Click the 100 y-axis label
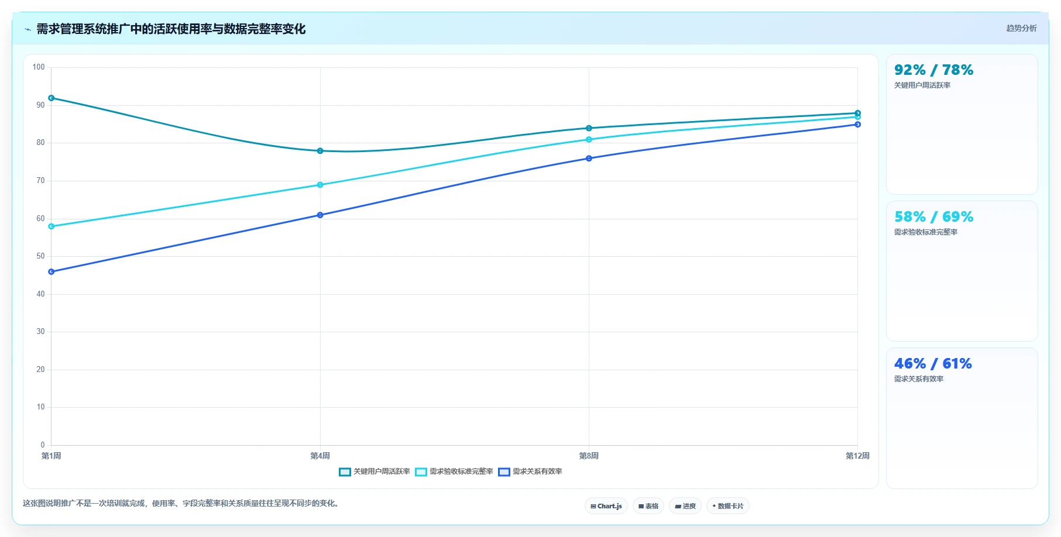 click(x=39, y=67)
